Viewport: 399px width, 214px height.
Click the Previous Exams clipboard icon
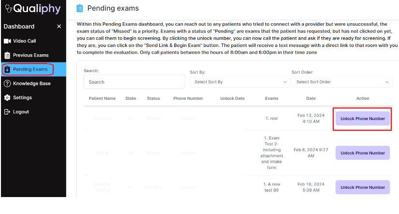pos(7,55)
